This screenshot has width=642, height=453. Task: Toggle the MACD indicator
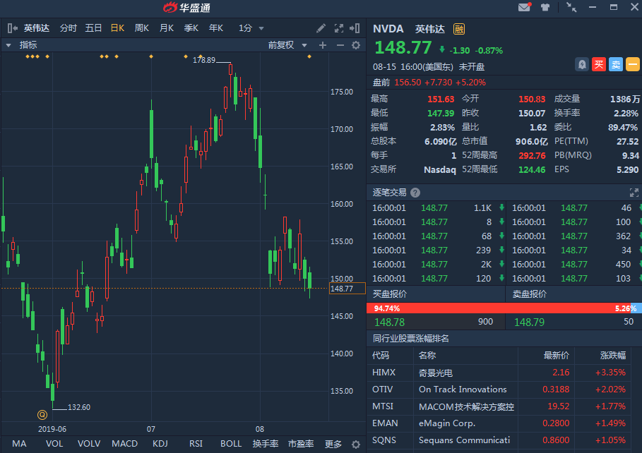[x=124, y=444]
